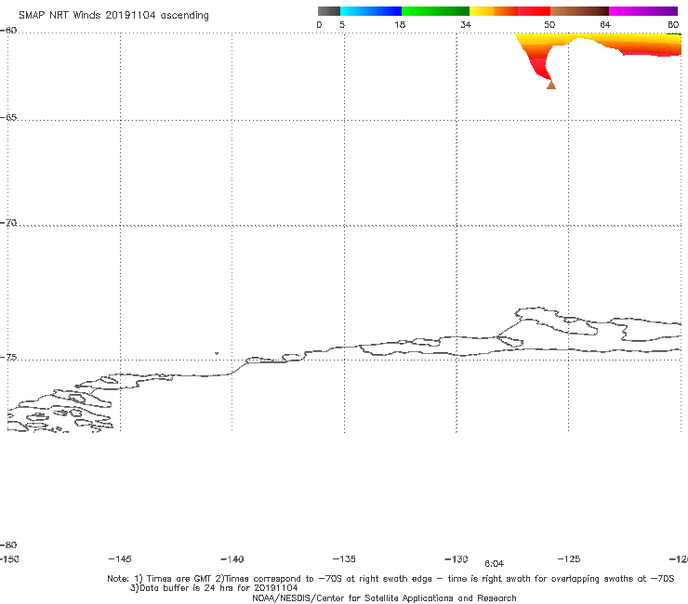Click the red segment of the wind scale
This screenshot has height=604, width=688.
tap(534, 11)
